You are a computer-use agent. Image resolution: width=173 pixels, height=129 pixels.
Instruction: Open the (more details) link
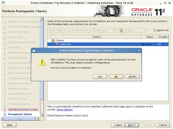pyautogui.click(x=65, y=110)
